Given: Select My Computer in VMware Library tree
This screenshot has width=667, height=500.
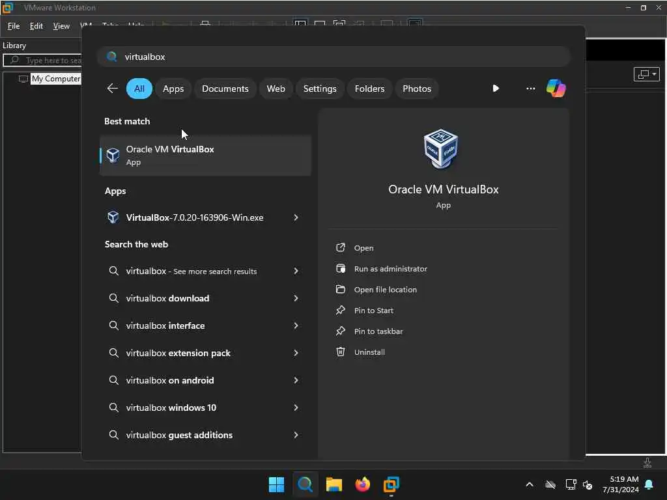Looking at the screenshot, I should pyautogui.click(x=56, y=79).
